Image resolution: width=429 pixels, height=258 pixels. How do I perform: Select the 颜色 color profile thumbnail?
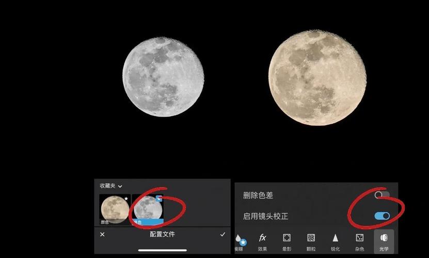pos(115,209)
